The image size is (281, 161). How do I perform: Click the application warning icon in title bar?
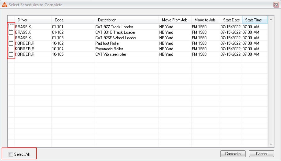(x=5, y=5)
